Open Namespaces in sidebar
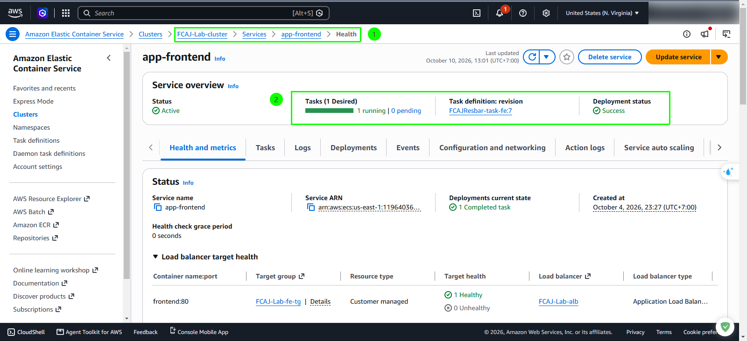Viewport: 747px width, 341px height. (31, 127)
